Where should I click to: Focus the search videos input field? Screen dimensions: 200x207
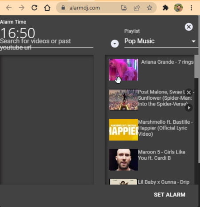click(x=47, y=44)
